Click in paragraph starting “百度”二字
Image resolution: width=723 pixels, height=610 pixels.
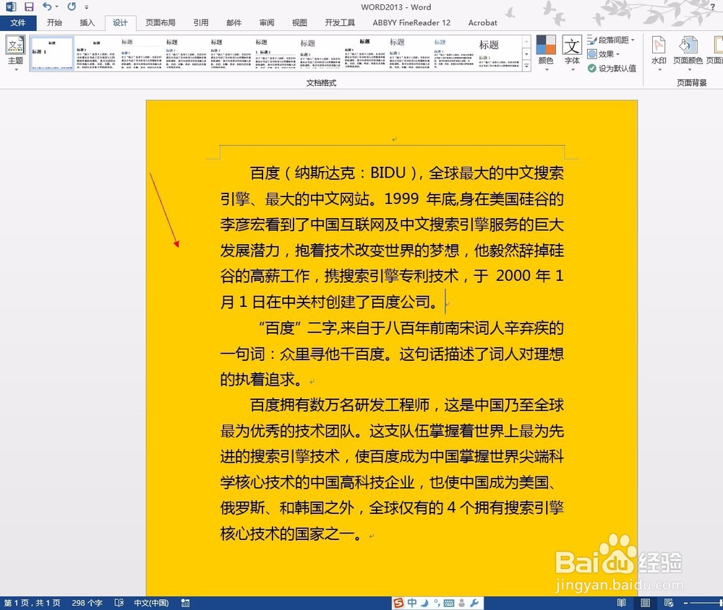pyautogui.click(x=392, y=354)
